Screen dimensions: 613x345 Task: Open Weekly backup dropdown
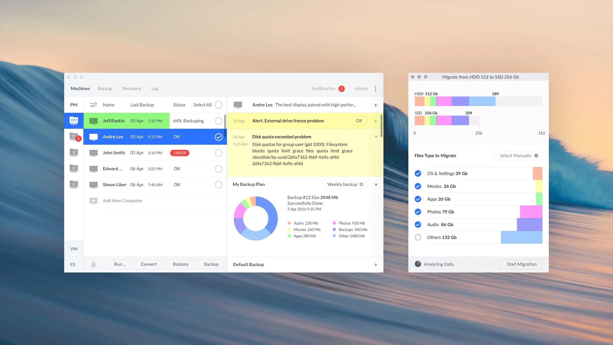click(x=345, y=184)
